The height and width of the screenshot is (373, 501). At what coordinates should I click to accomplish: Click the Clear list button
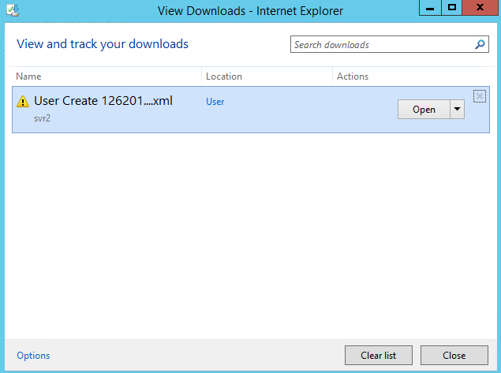click(378, 355)
